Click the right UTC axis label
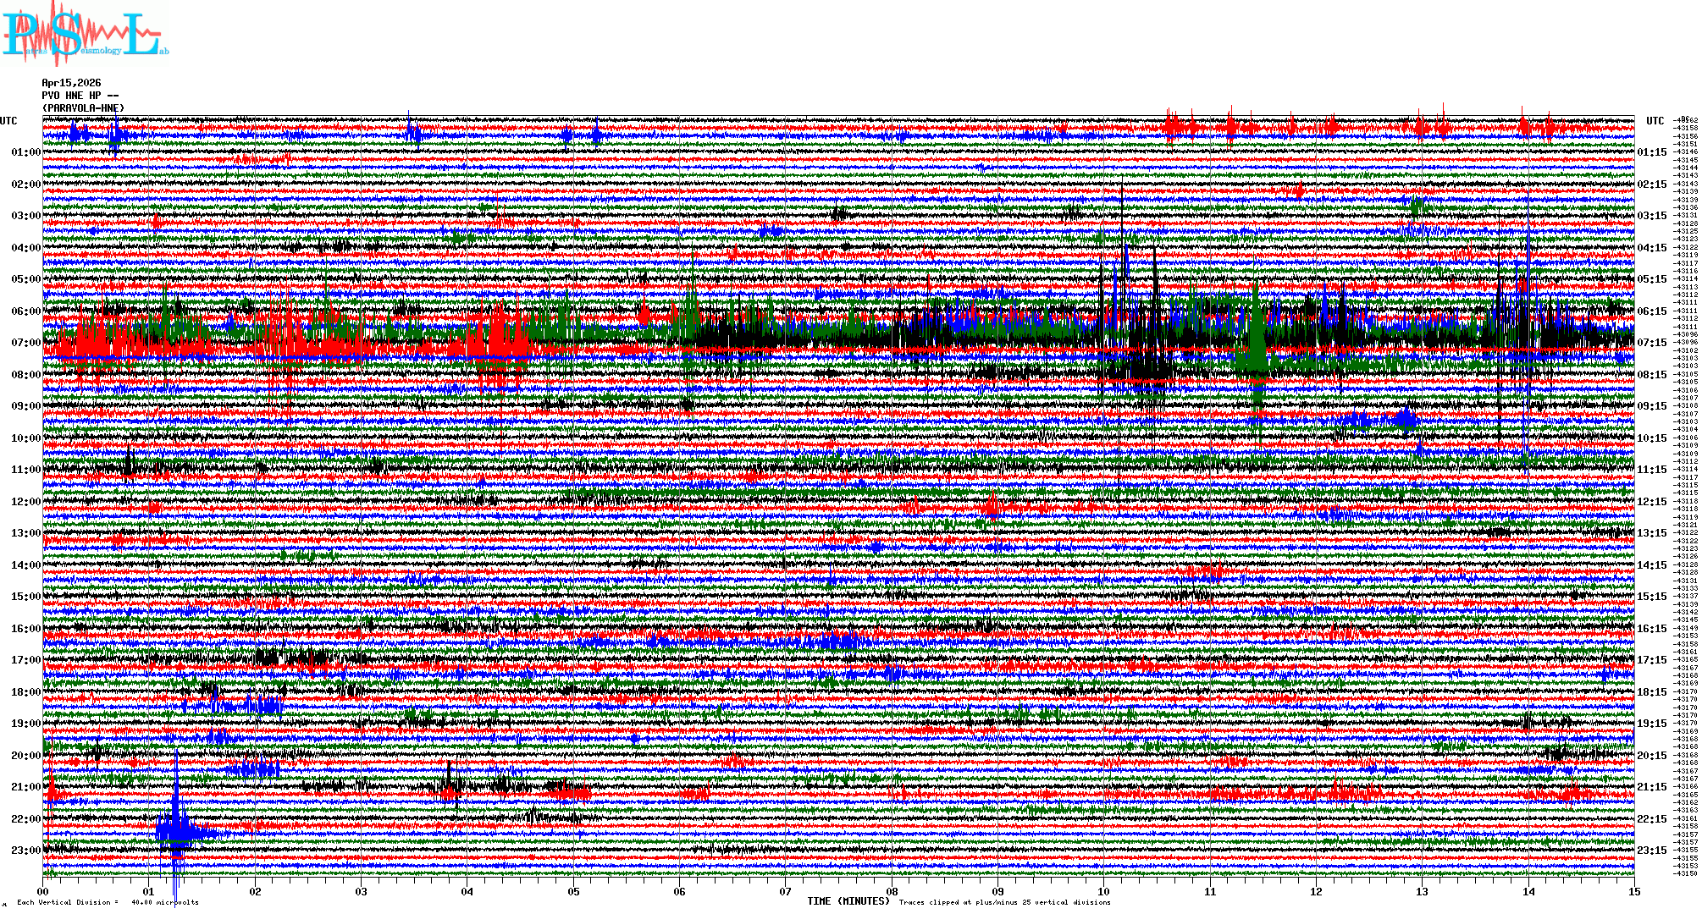The width and height of the screenshot is (1702, 914). click(x=1655, y=121)
